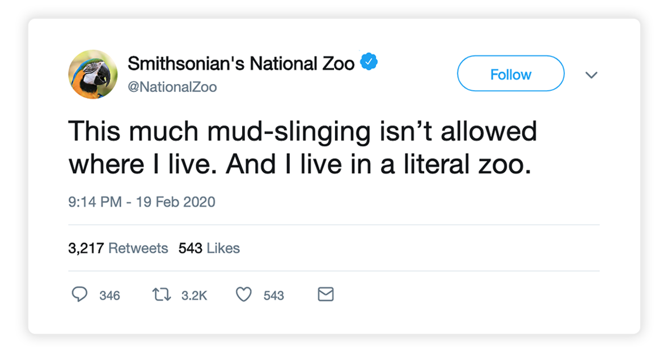
Task: Open the Smithsonian's National Zoo profile name
Action: pyautogui.click(x=241, y=64)
